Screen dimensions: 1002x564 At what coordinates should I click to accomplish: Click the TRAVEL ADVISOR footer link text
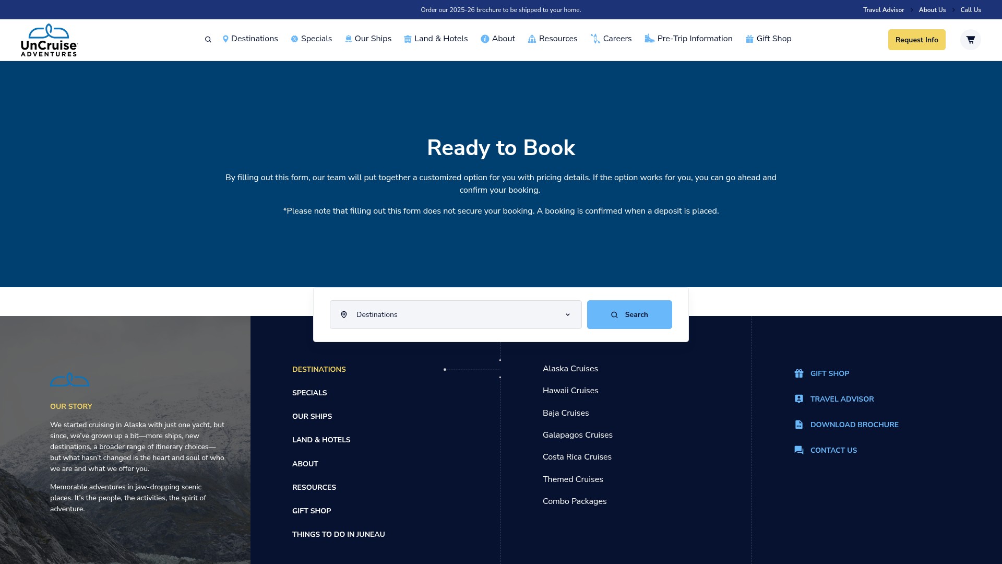pos(842,399)
